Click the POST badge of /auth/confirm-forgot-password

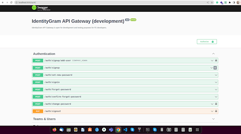tap(38, 97)
